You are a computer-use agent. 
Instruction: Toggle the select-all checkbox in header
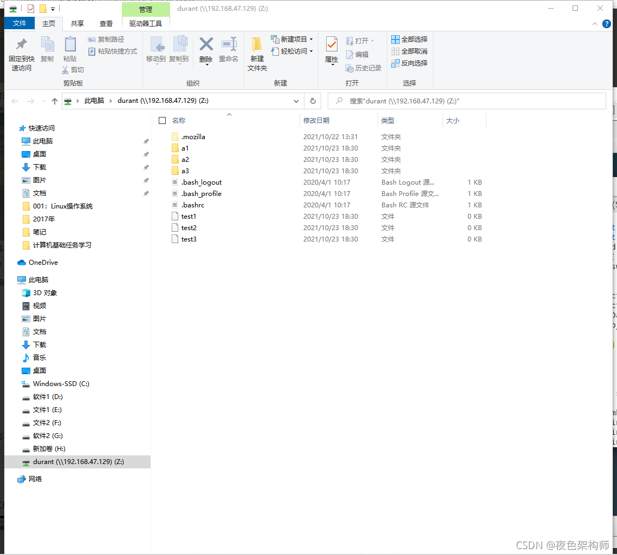(x=162, y=120)
